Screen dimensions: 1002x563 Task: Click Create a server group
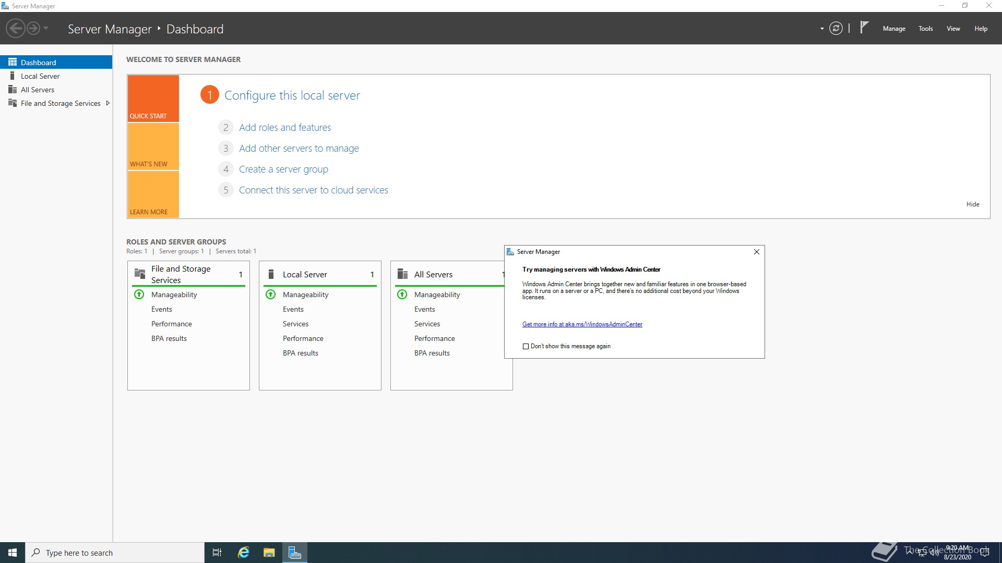283,169
